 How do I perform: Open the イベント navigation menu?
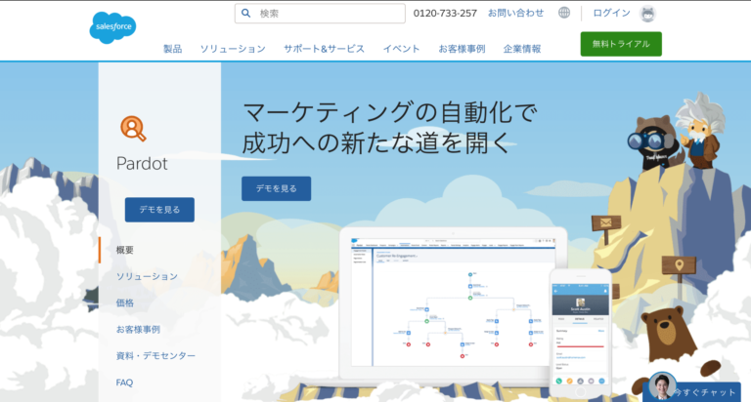[401, 49]
